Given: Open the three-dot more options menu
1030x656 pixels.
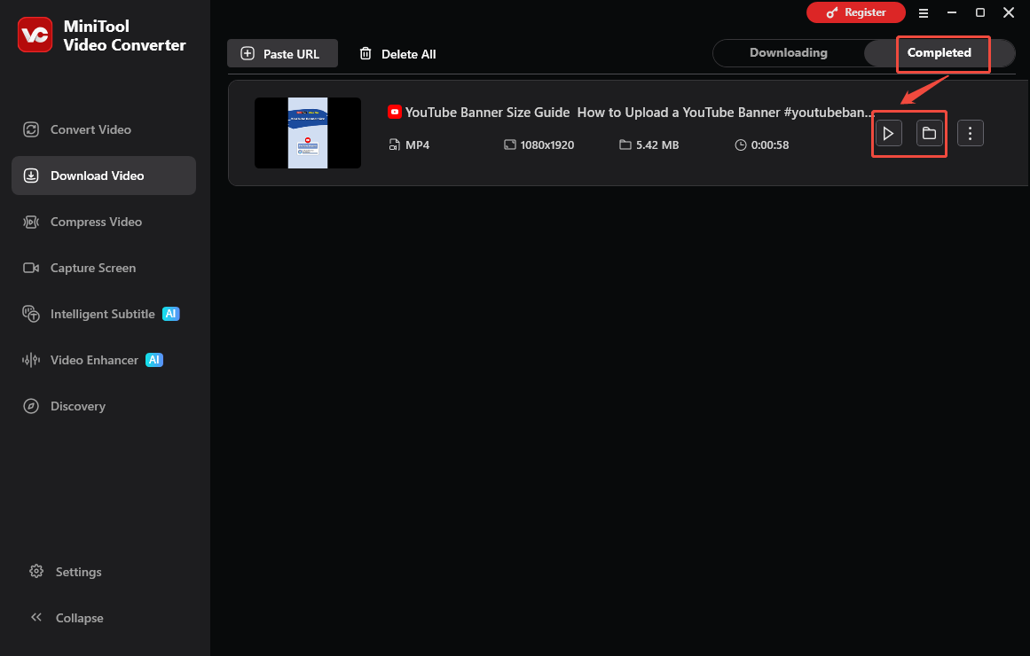Looking at the screenshot, I should click(971, 133).
